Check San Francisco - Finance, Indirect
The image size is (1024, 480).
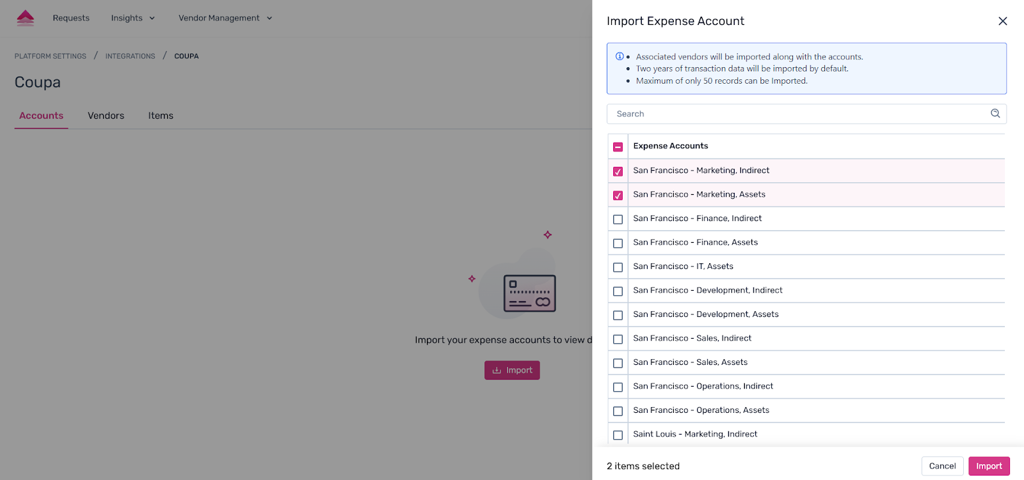[618, 219]
